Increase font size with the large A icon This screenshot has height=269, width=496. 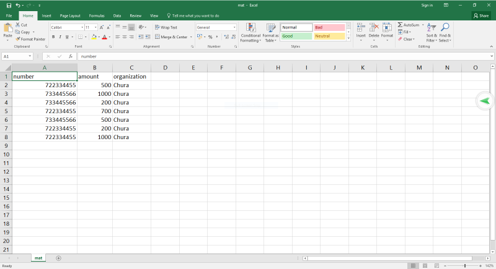102,27
